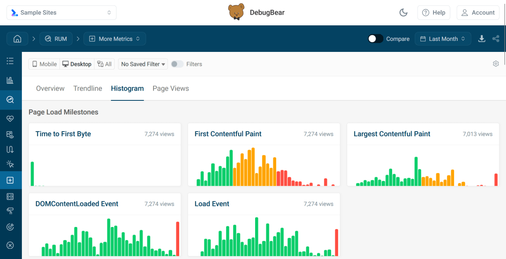The image size is (506, 259).
Task: Click the image screenshot icon in the sidebar
Action: [x=10, y=134]
